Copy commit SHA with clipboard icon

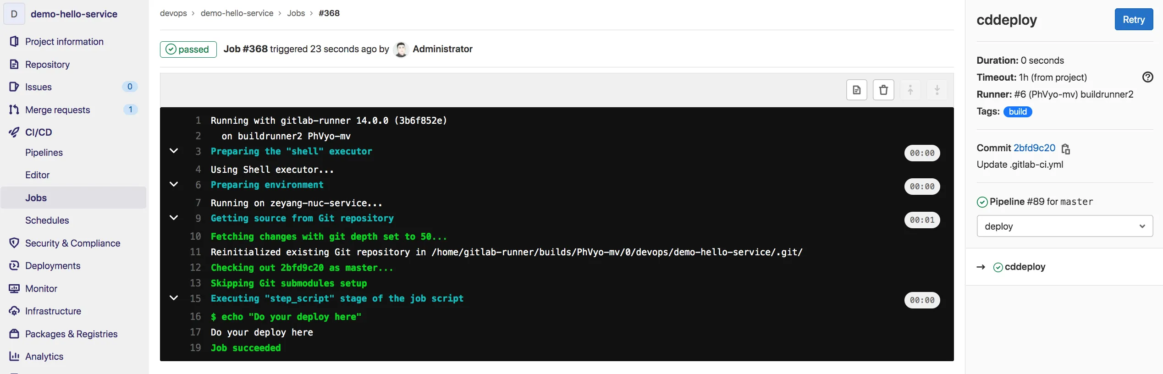click(x=1066, y=149)
